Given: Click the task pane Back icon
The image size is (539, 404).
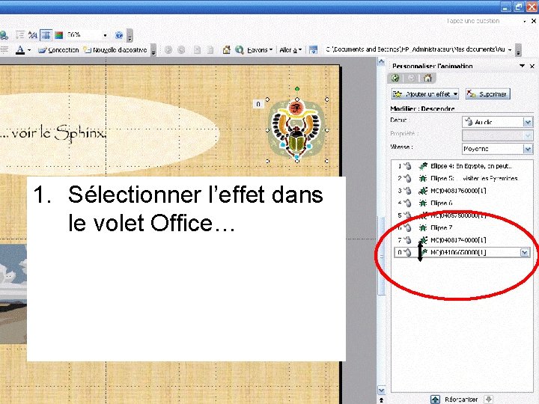Looking at the screenshot, I should (395, 79).
